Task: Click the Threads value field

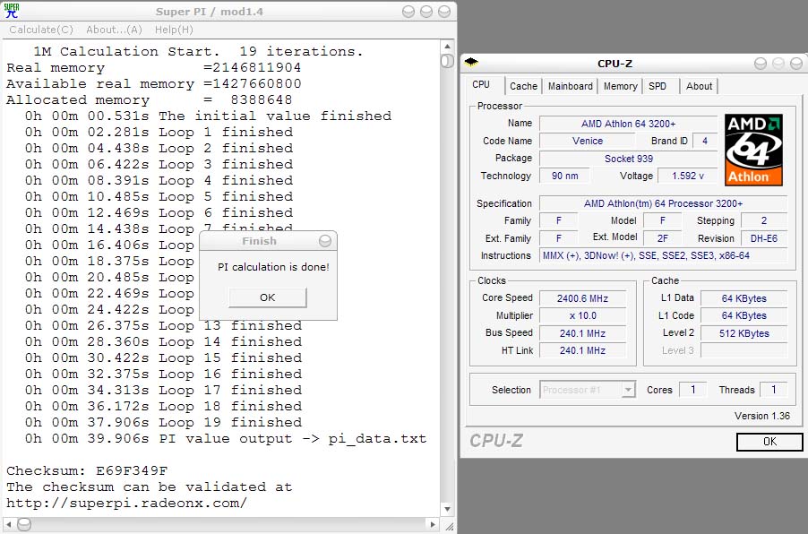Action: click(773, 390)
